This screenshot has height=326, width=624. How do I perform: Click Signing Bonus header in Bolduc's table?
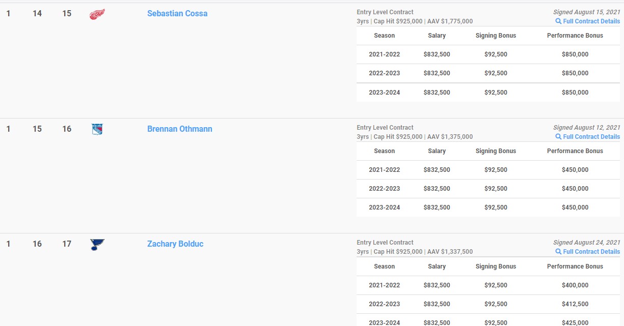[x=496, y=266]
